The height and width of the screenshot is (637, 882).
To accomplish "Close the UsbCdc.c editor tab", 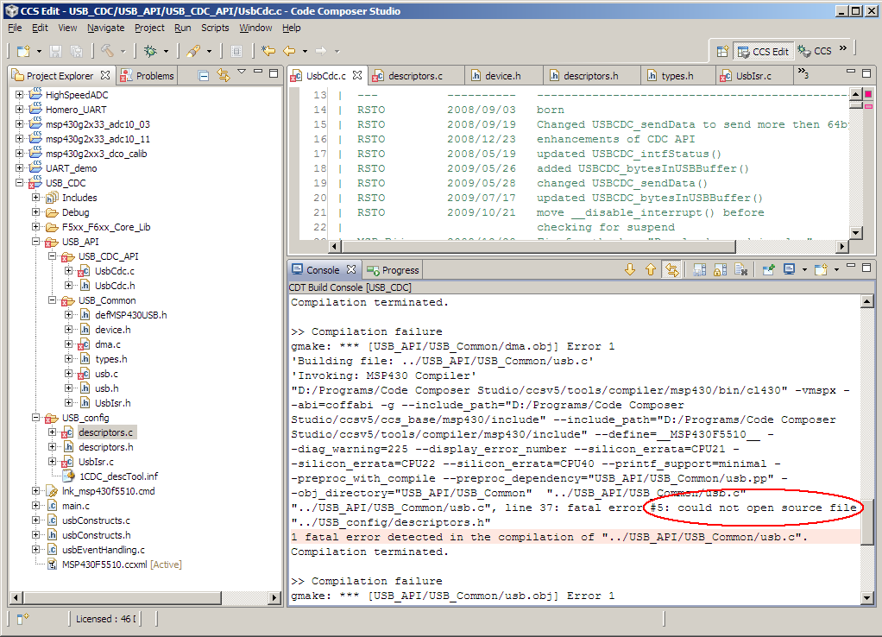I will click(x=357, y=75).
